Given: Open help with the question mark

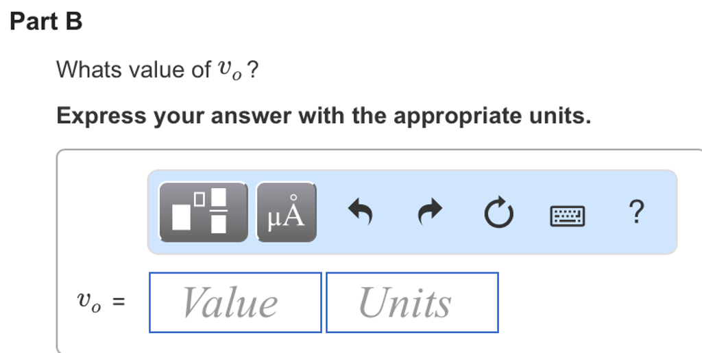Looking at the screenshot, I should [636, 212].
